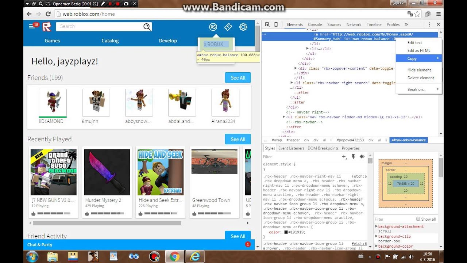Open the Games navigation link
The width and height of the screenshot is (467, 263).
coord(52,41)
